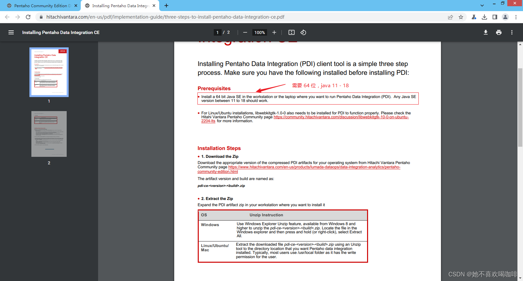
Task: Go forward in browser history
Action: pyautogui.click(x=18, y=17)
